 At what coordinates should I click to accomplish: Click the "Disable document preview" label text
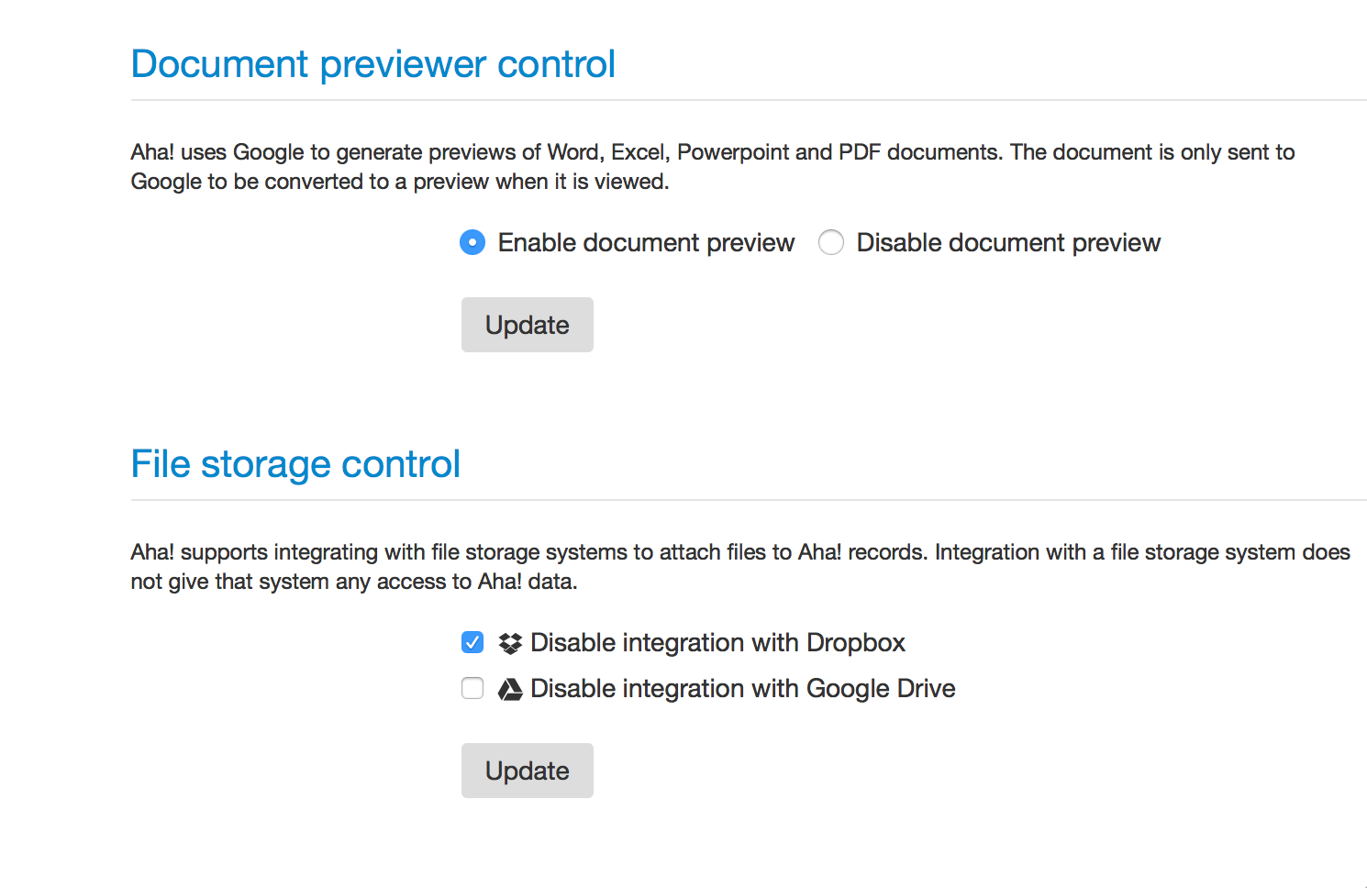[1008, 243]
